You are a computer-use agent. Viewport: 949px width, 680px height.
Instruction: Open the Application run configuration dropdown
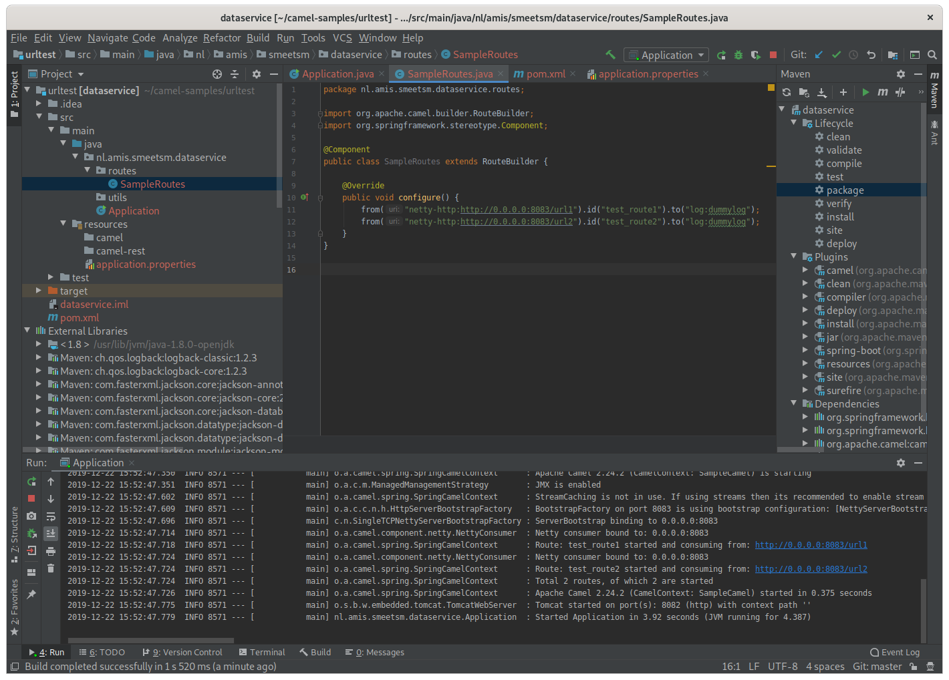(666, 55)
